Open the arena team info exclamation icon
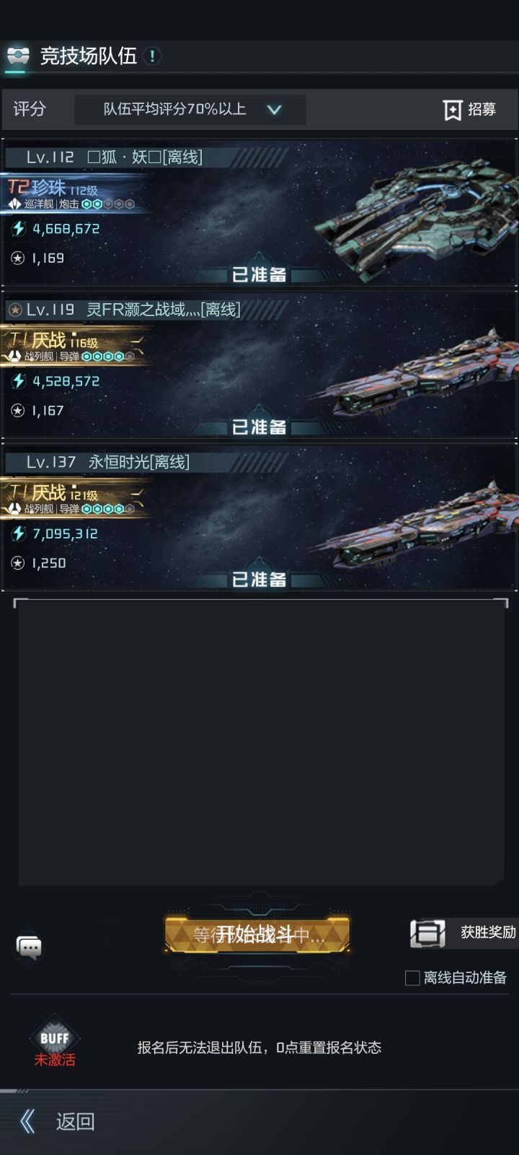Image resolution: width=519 pixels, height=1155 pixels. coord(152,56)
